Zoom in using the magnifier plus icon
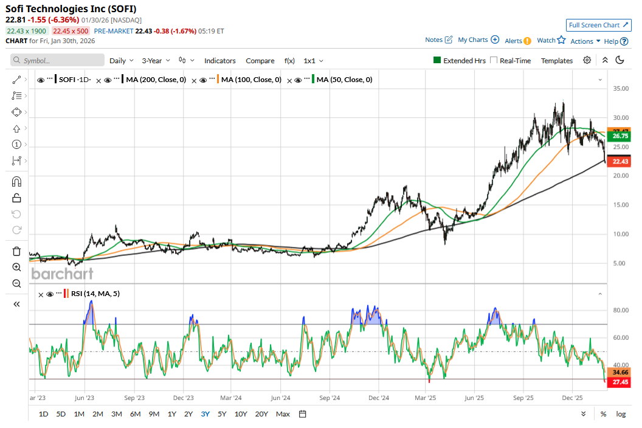Viewport: 642px width, 428px height. click(16, 267)
